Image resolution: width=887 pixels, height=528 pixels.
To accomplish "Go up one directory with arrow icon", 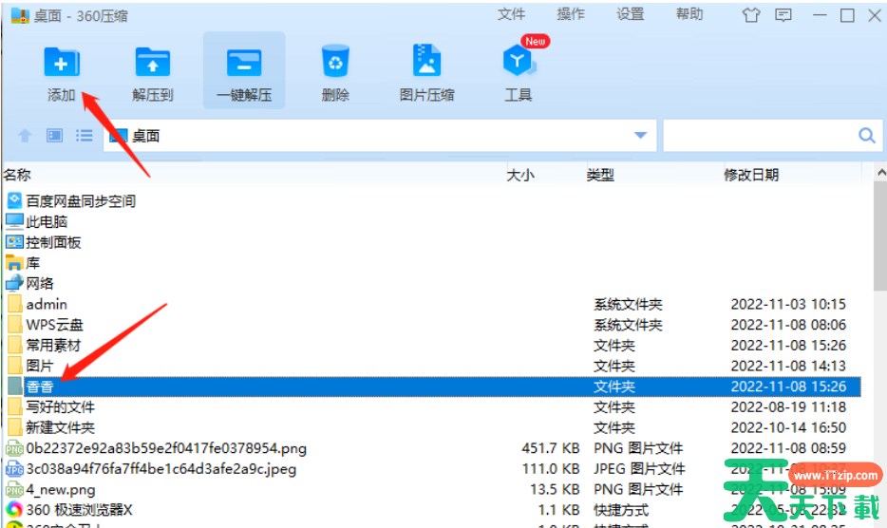I will [26, 136].
